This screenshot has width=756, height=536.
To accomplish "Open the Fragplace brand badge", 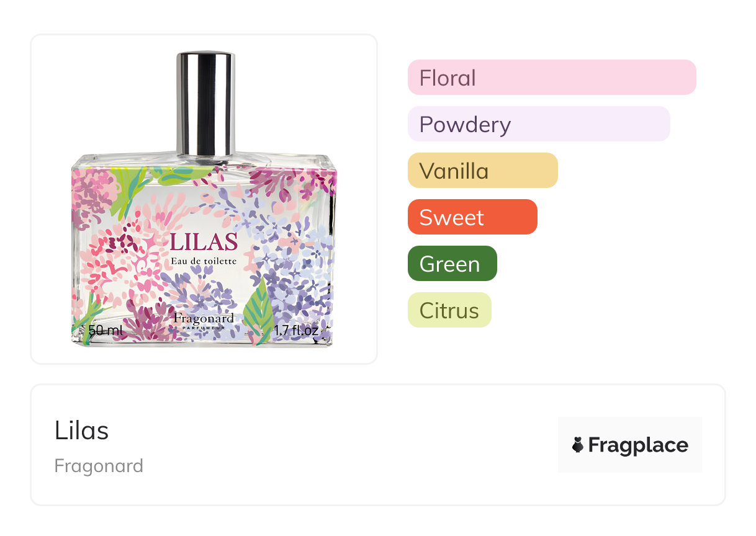I will click(x=630, y=445).
